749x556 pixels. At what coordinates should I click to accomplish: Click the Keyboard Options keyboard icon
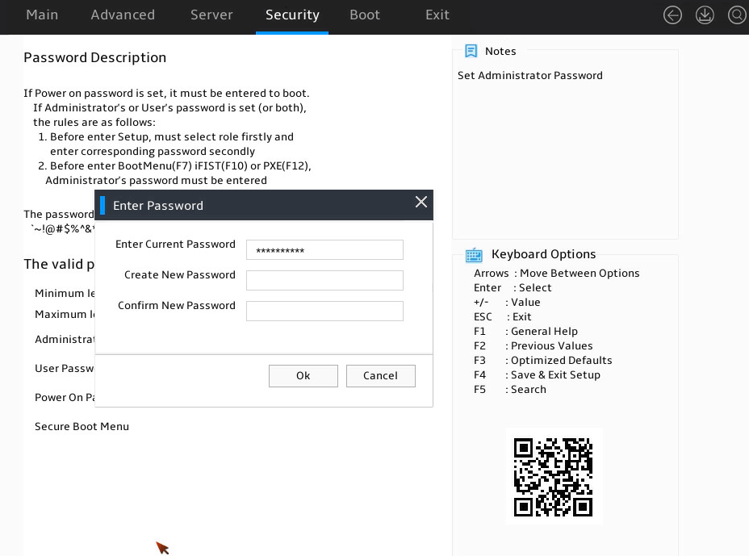pyautogui.click(x=474, y=254)
